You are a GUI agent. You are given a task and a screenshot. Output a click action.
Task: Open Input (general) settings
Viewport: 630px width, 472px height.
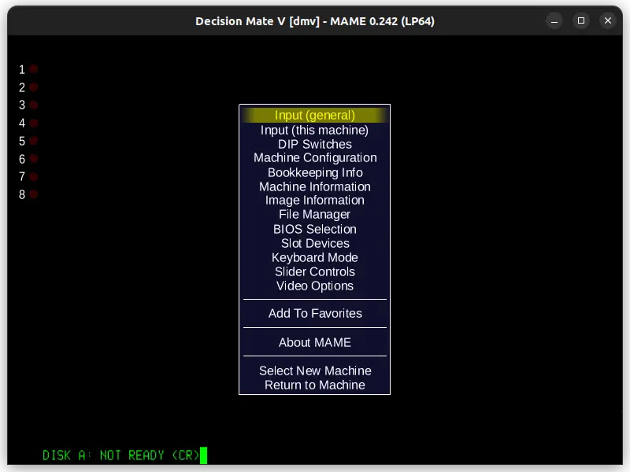pyautogui.click(x=314, y=115)
